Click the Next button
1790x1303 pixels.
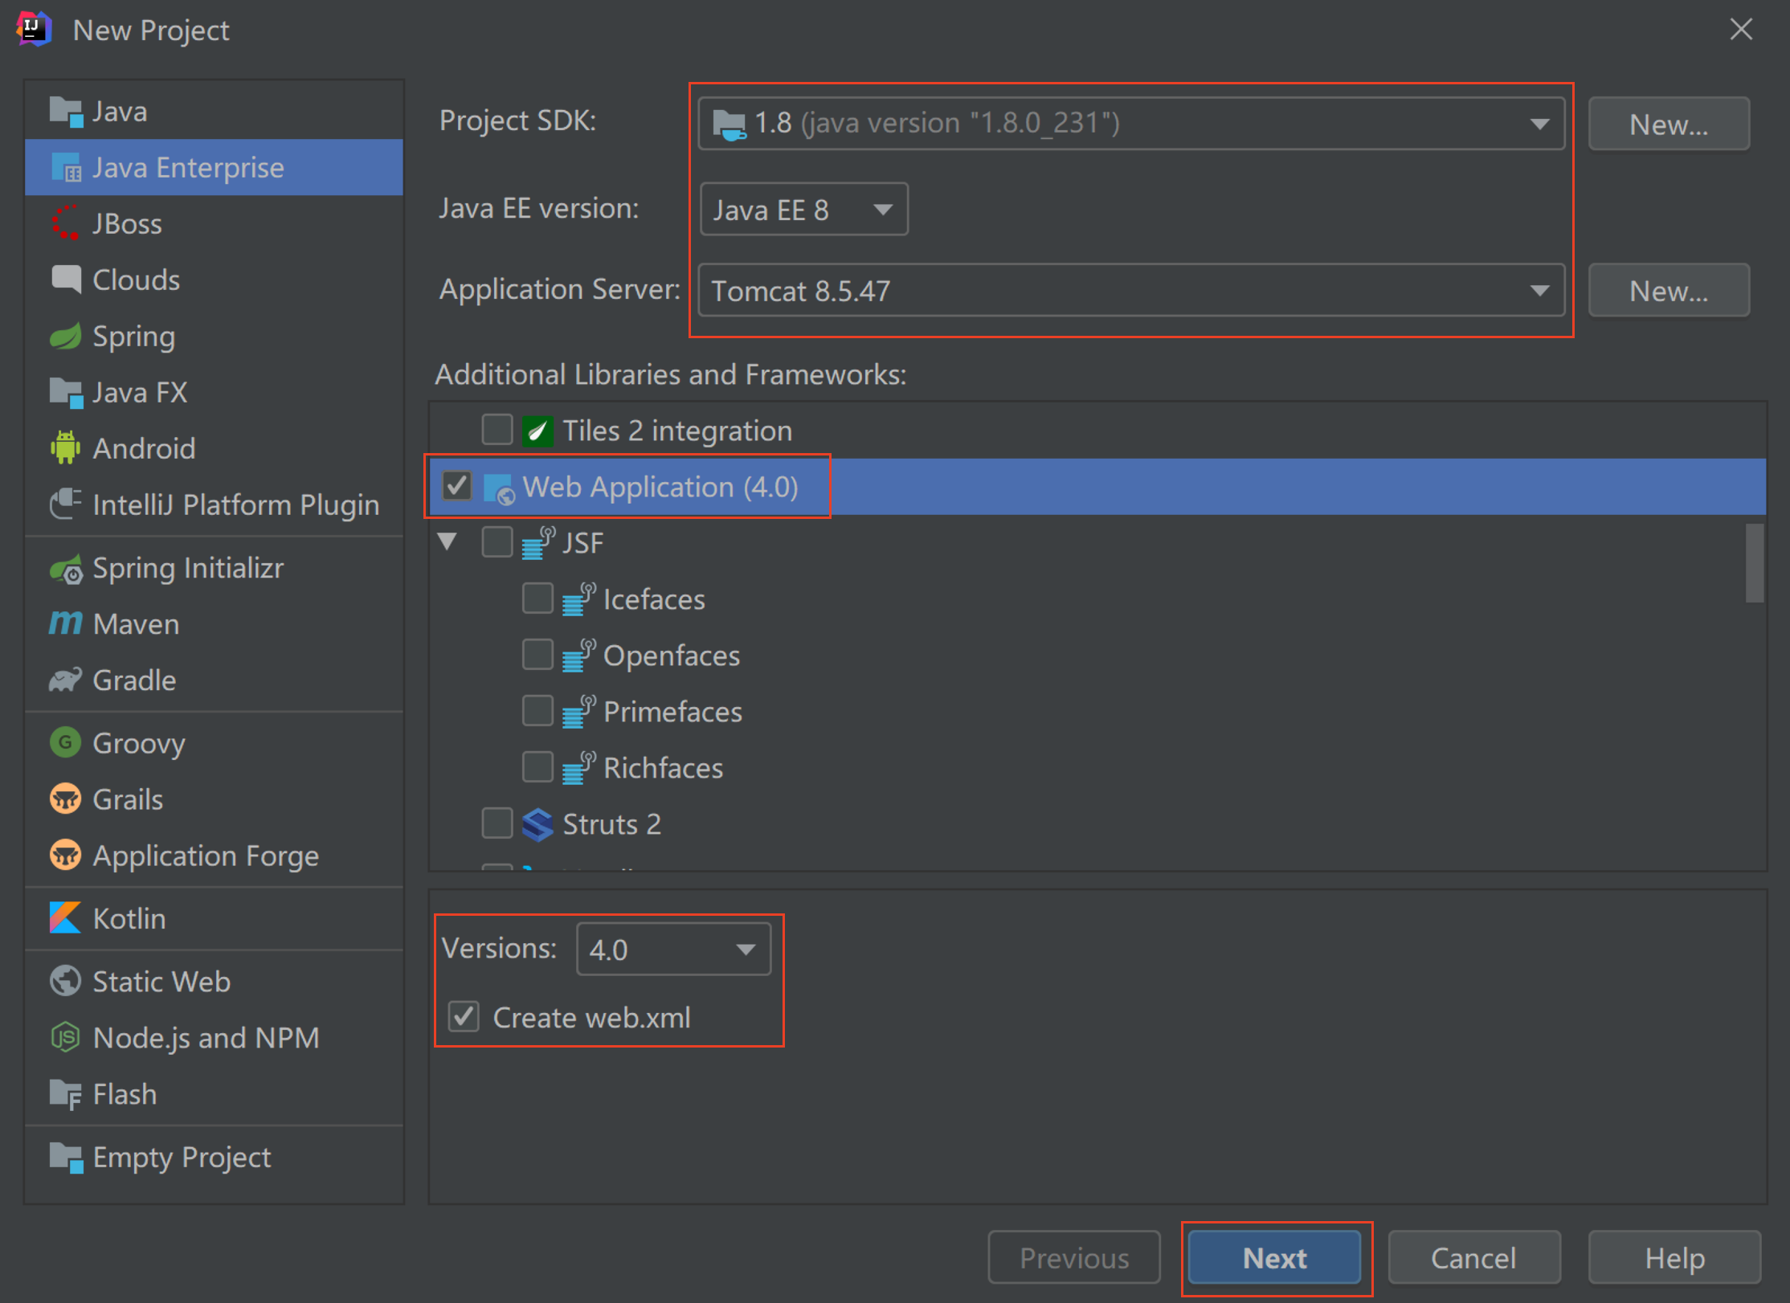tap(1274, 1258)
